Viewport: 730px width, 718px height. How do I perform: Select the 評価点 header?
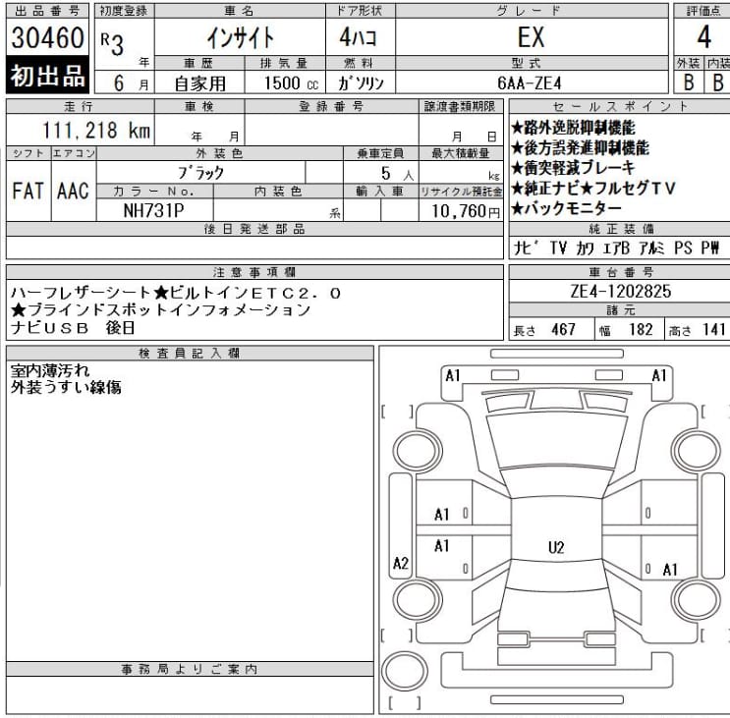[703, 11]
